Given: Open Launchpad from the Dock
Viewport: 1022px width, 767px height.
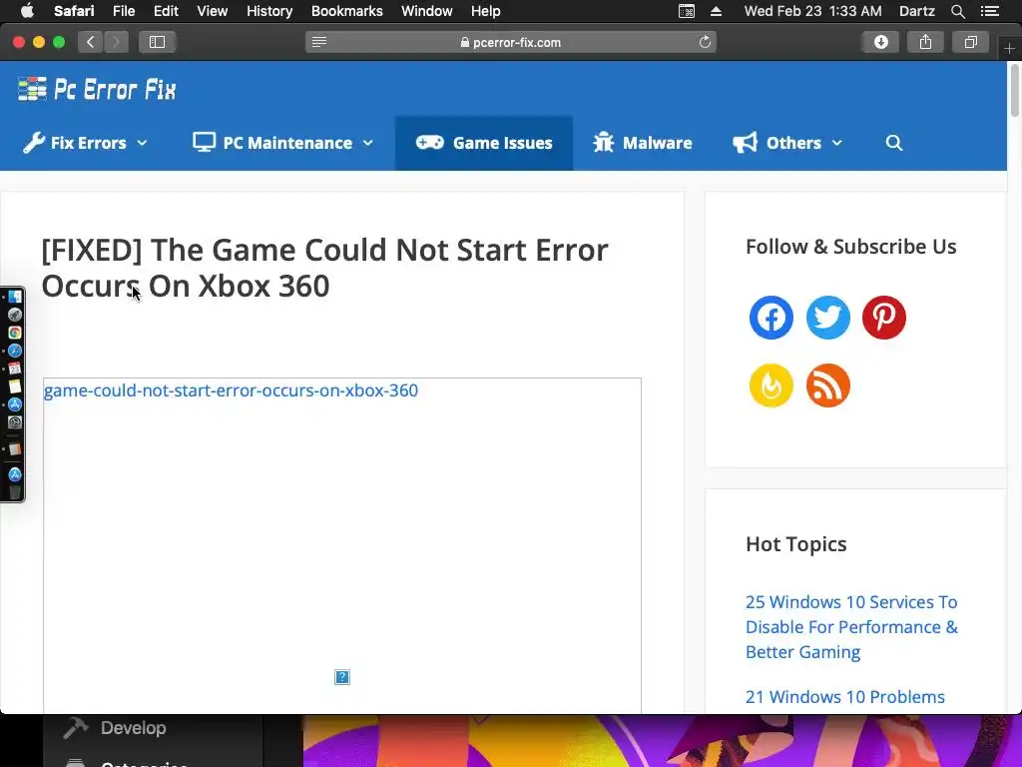Looking at the screenshot, I should 15,315.
